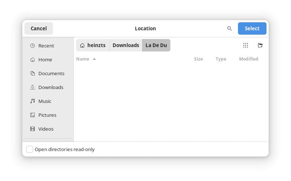The height and width of the screenshot is (181, 291).
Task: Enable Open directories read-only checkbox
Action: tap(30, 149)
